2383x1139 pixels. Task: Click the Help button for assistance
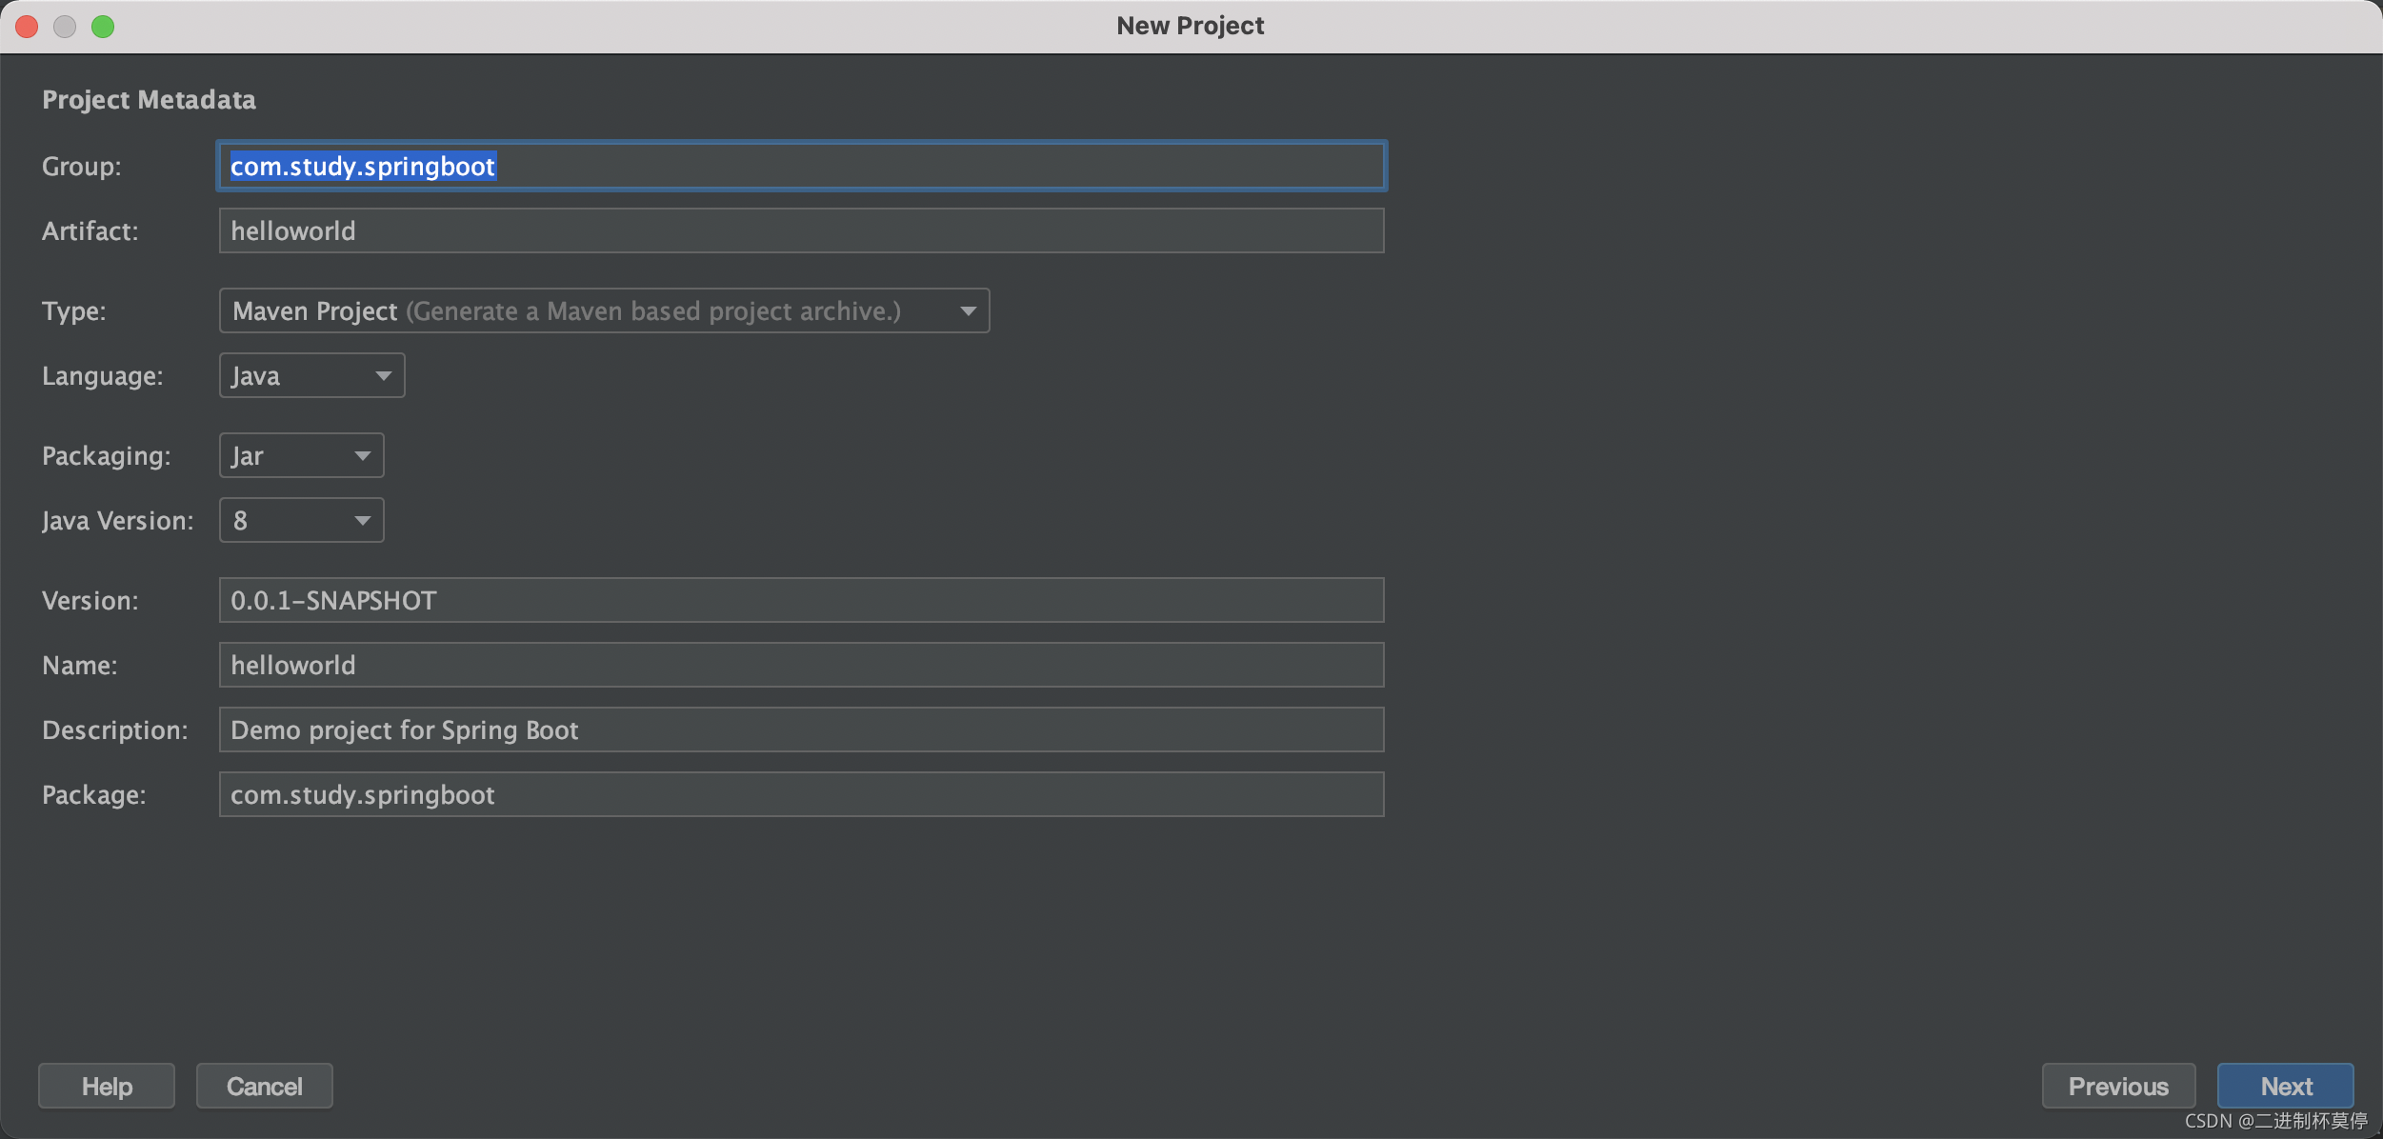[x=108, y=1086]
